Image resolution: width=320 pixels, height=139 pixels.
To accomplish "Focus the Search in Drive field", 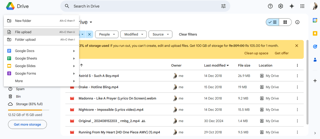I will point(145,6).
